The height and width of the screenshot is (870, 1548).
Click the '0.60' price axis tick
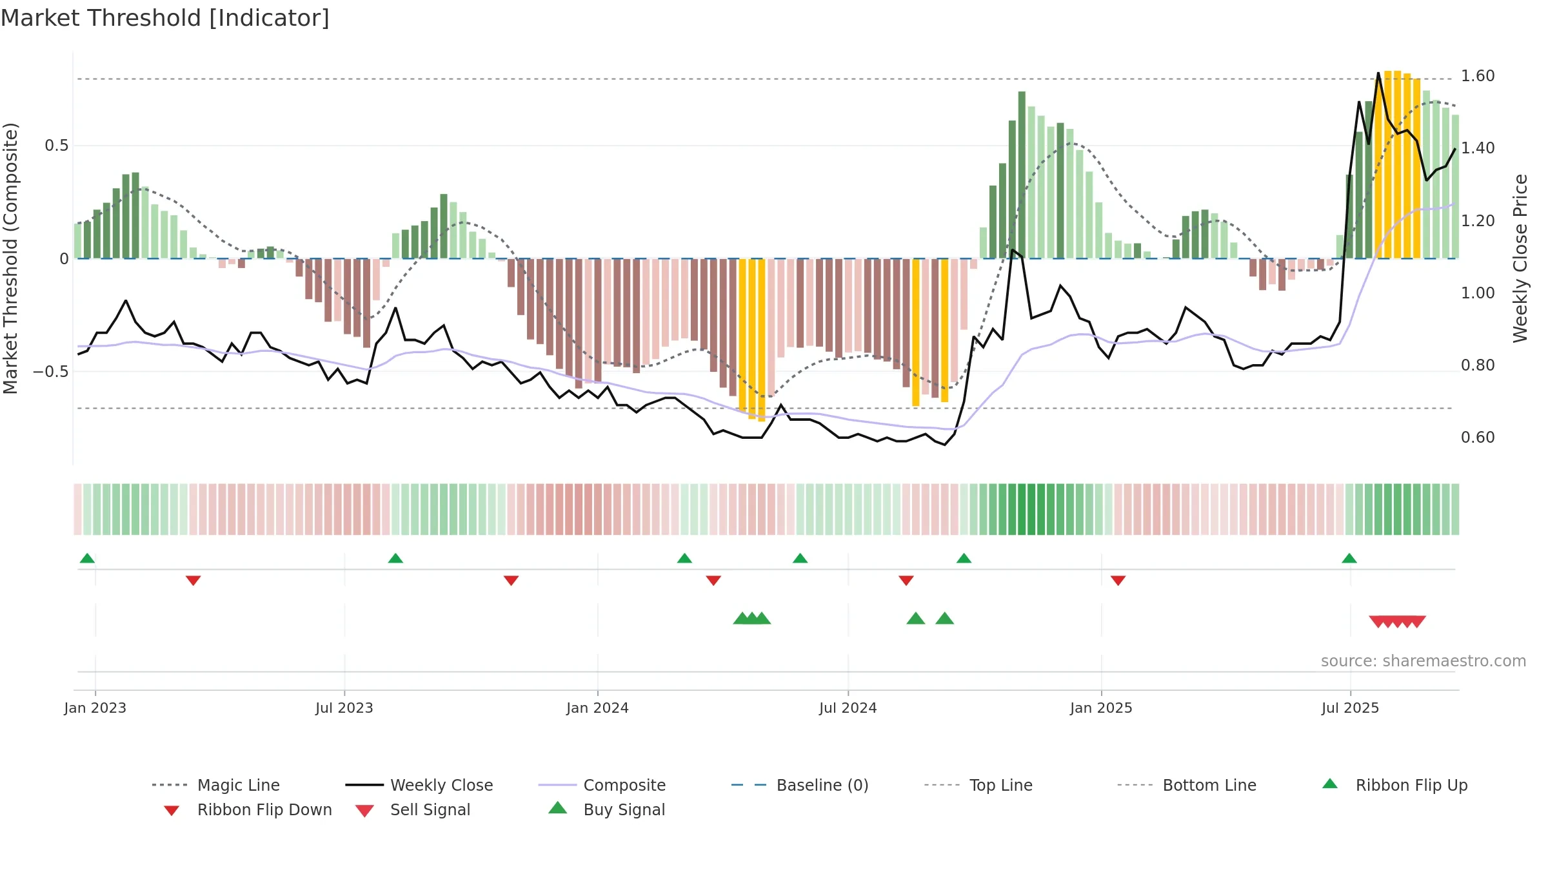[1478, 438]
